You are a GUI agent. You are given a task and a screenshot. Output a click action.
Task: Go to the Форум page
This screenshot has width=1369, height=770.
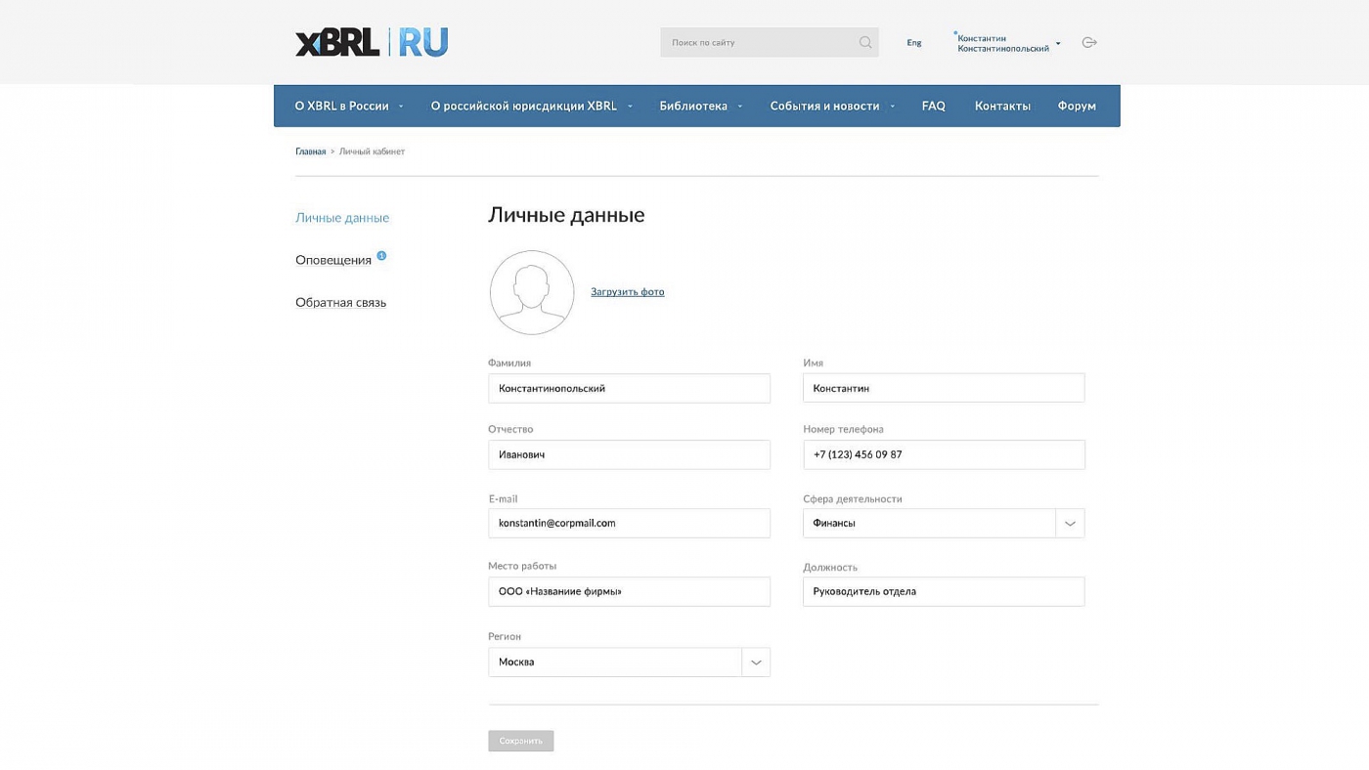(1077, 106)
